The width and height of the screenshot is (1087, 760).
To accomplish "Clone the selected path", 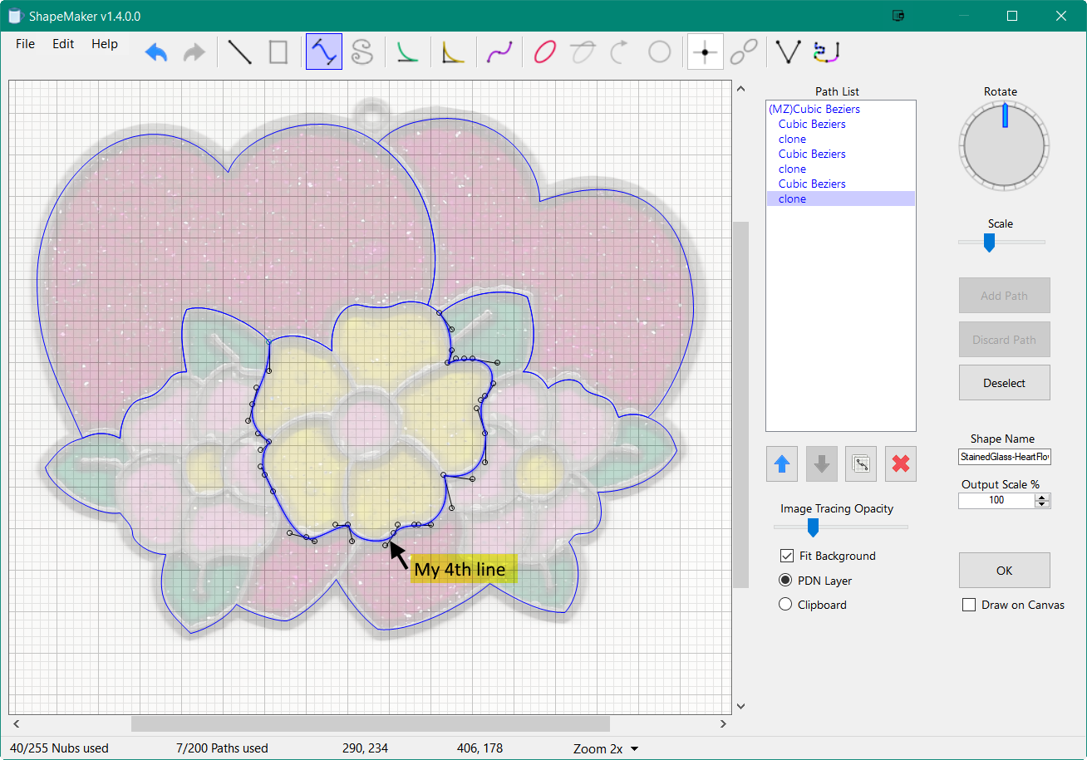I will tap(860, 463).
